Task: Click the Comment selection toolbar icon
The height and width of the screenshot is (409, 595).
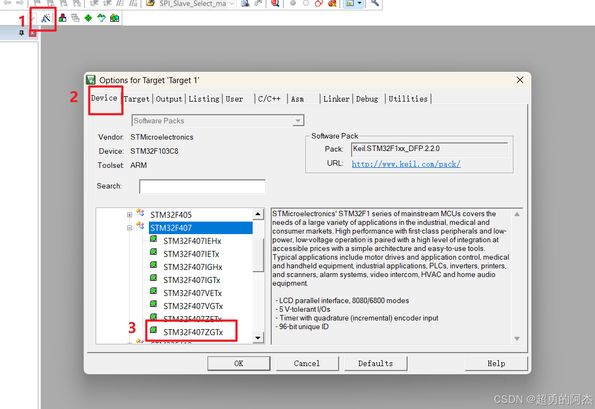Action: (x=120, y=3)
